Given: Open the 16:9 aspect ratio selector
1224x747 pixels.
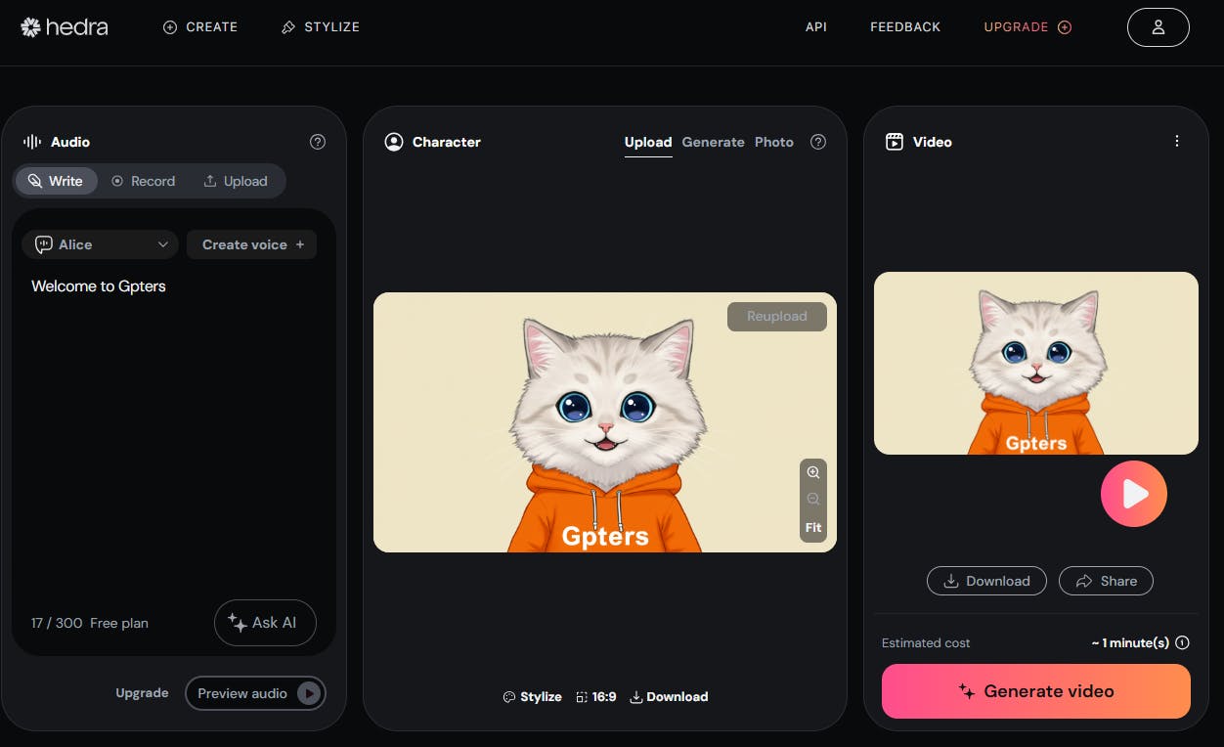Looking at the screenshot, I should point(595,697).
